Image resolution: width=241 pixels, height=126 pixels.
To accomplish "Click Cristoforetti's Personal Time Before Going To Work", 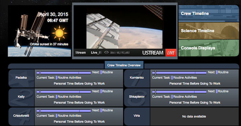I will 79,122.
